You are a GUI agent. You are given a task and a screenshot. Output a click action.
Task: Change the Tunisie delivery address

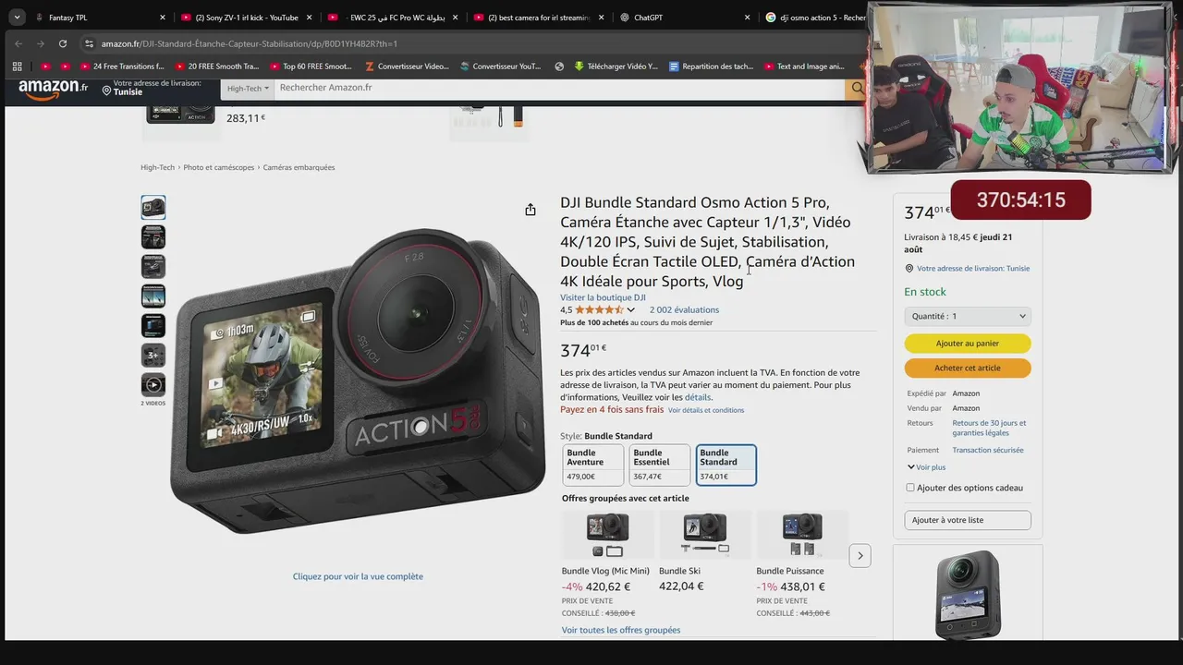[x=152, y=88]
